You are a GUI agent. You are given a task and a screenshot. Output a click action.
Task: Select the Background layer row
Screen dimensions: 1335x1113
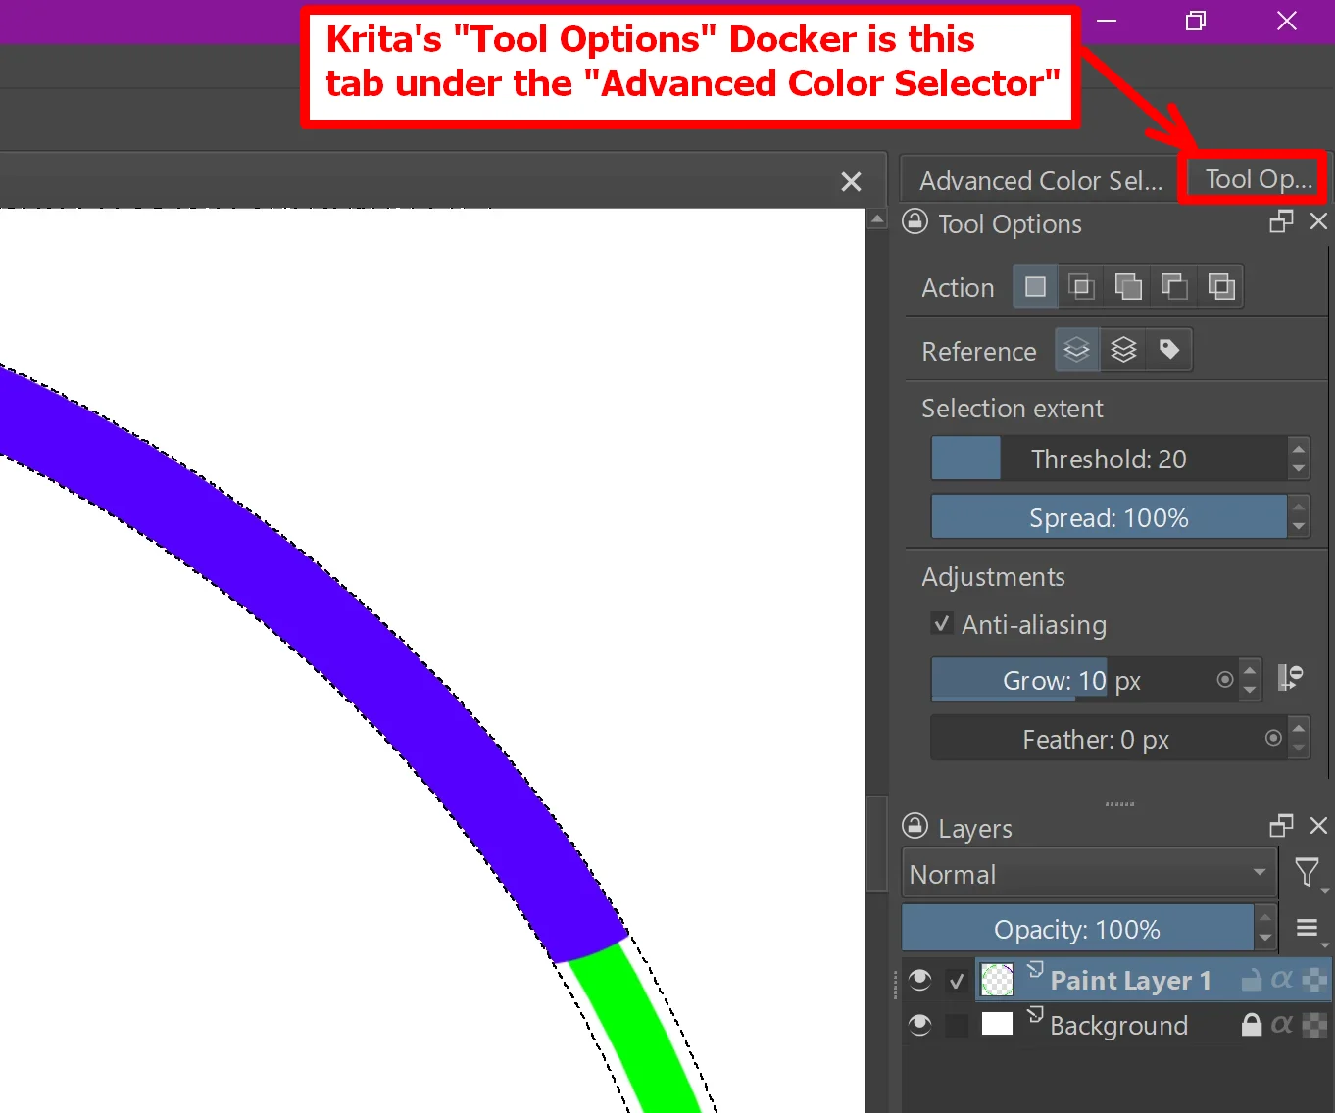1117,1025
